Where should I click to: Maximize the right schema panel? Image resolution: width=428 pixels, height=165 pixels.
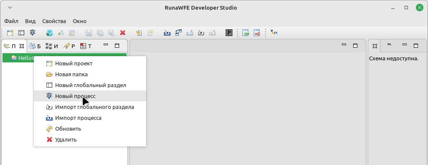point(416,46)
